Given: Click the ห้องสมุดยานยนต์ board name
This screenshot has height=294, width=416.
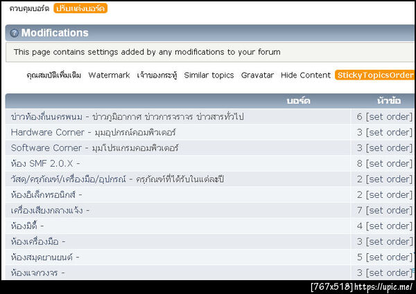Looking at the screenshot, I should point(42,257).
